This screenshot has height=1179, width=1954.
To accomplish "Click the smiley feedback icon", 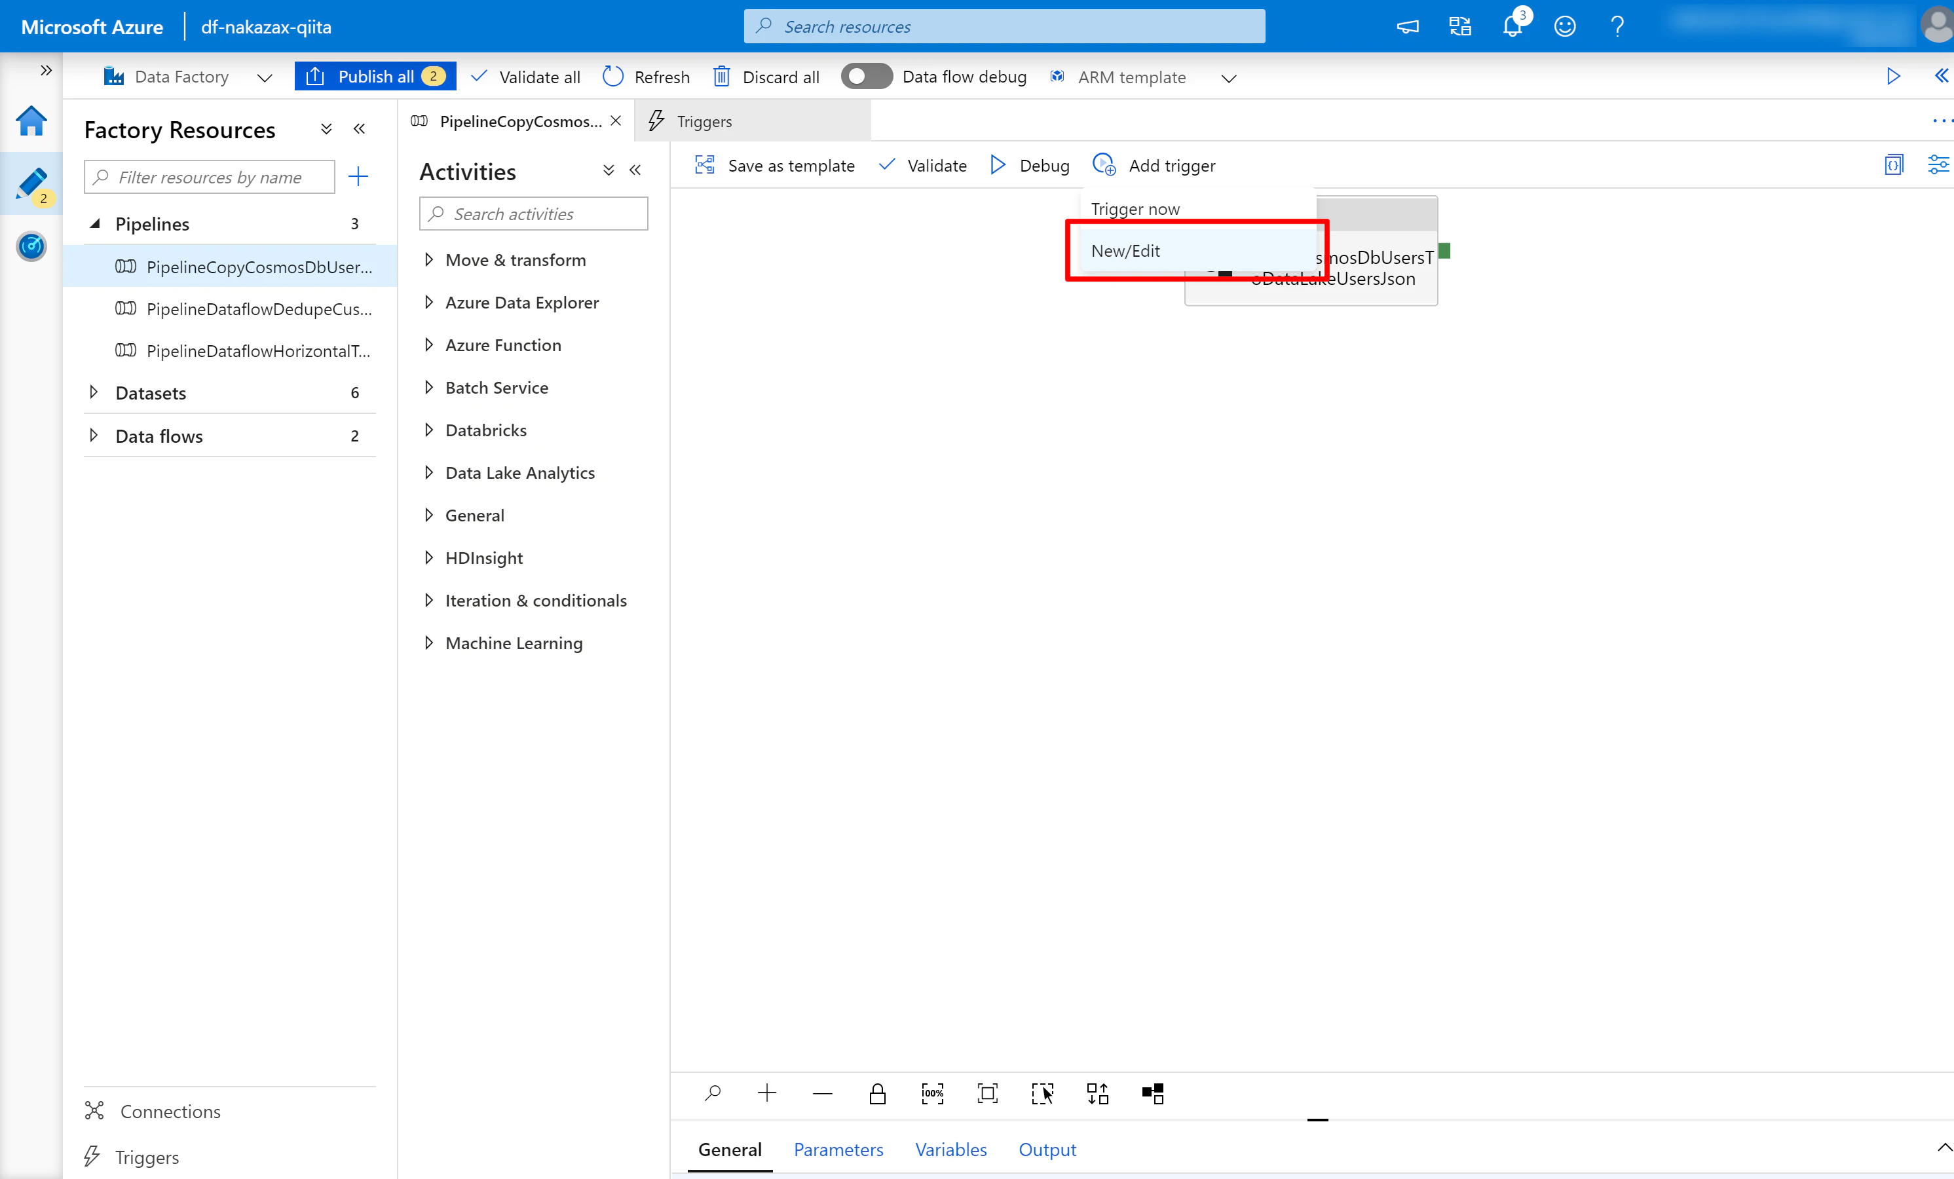I will click(x=1565, y=27).
